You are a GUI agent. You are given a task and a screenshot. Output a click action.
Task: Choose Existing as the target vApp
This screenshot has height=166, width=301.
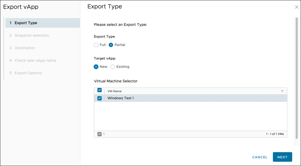113,67
